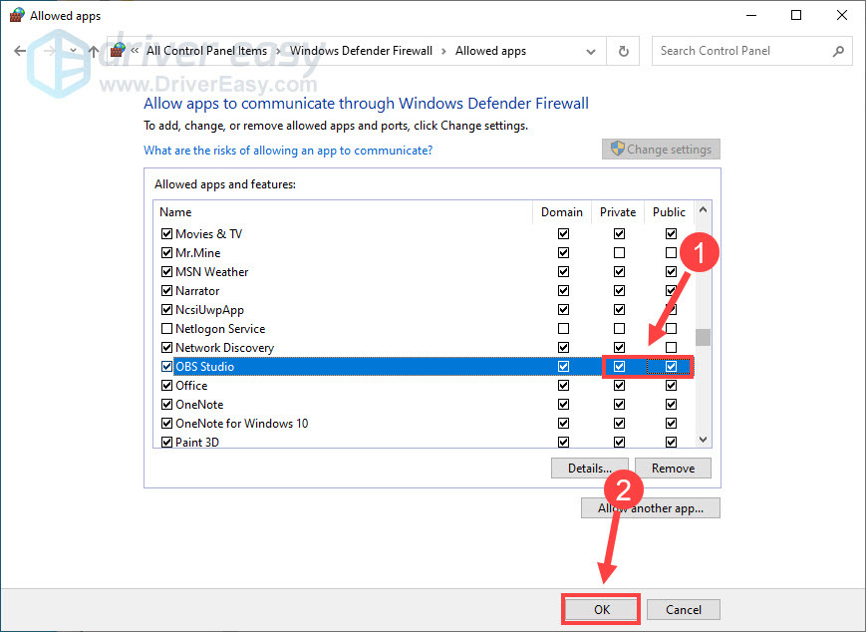Select the OBS Studio row text
This screenshot has height=632, width=866.
tap(205, 366)
